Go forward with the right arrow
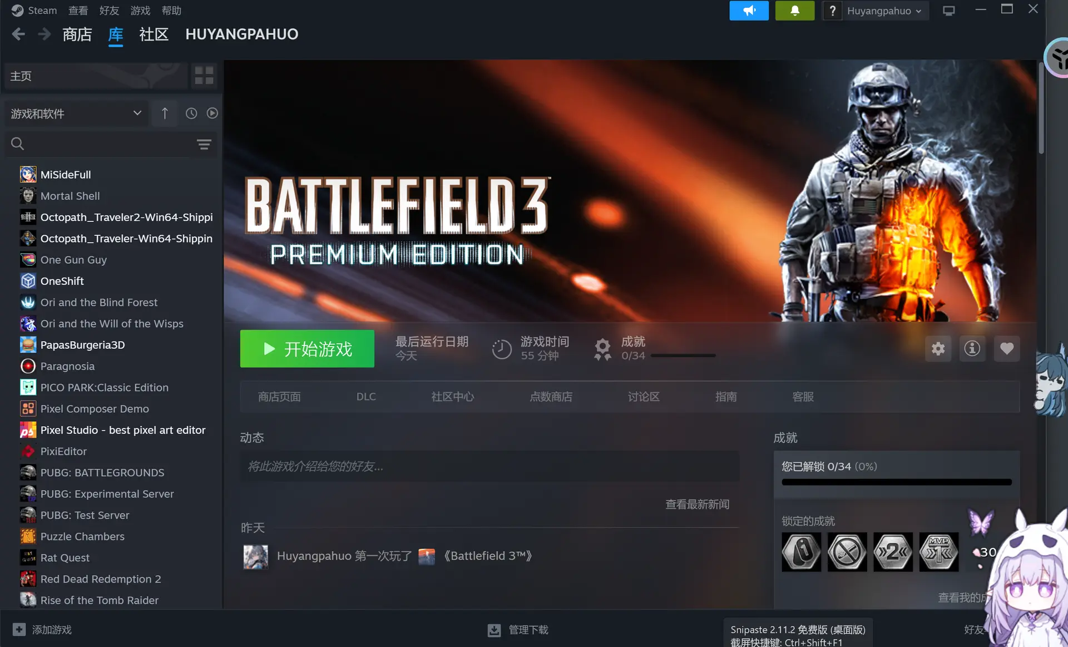Viewport: 1068px width, 647px height. coord(44,34)
